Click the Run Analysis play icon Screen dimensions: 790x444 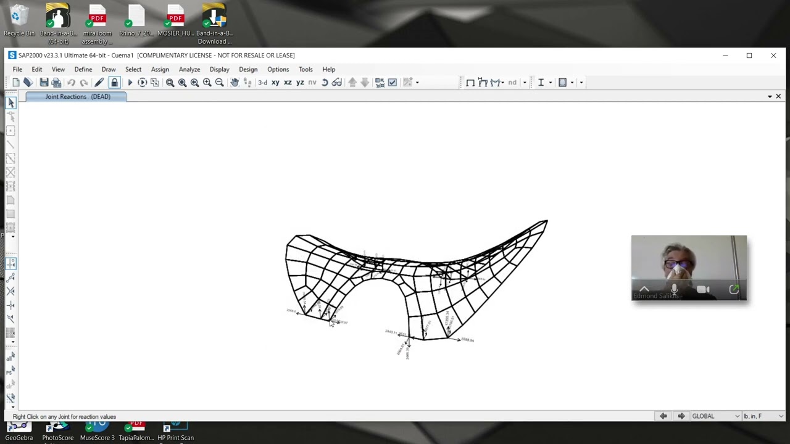(130, 82)
